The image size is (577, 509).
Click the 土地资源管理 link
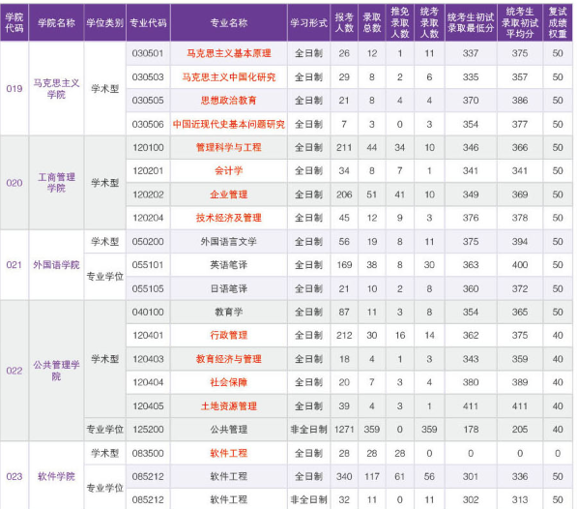[x=228, y=405]
